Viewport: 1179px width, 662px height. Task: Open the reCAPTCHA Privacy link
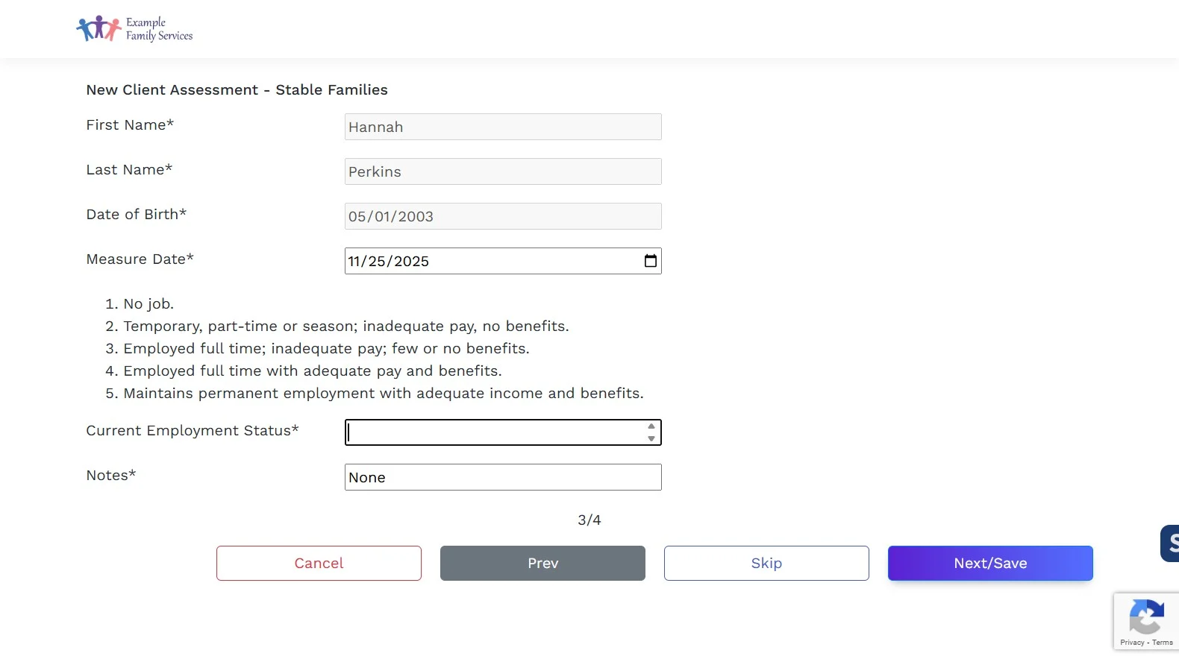1132,643
